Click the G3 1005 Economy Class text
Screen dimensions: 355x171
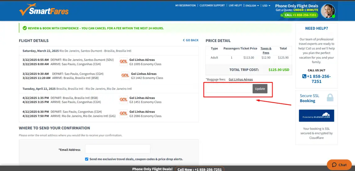tap(145, 64)
